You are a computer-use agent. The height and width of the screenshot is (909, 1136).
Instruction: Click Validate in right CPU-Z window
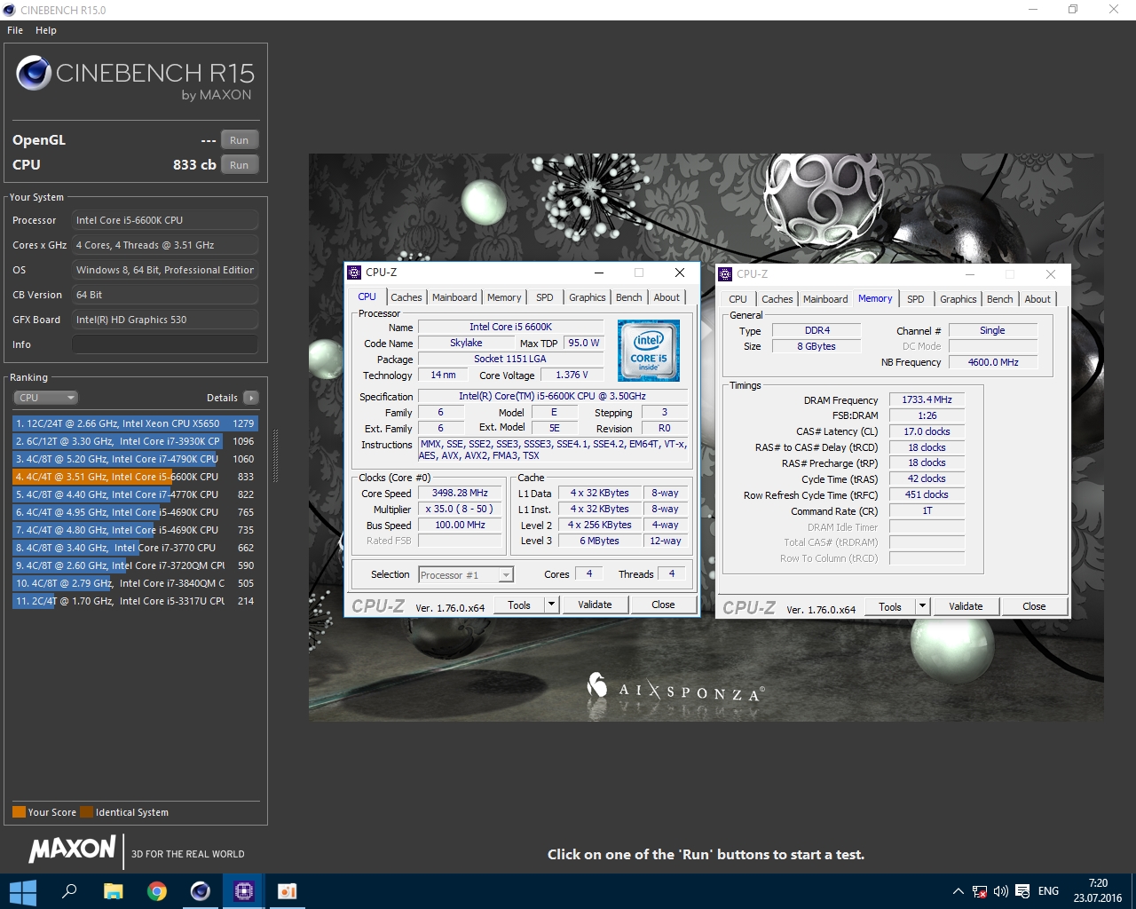(x=966, y=606)
